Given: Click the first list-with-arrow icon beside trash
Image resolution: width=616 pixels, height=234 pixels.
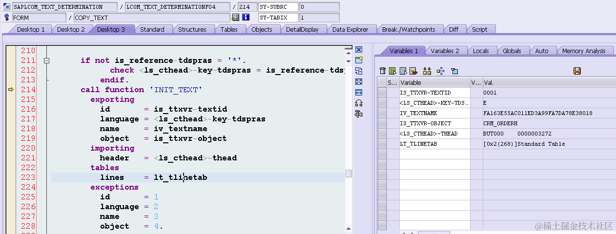Looking at the screenshot, I should (392, 71).
